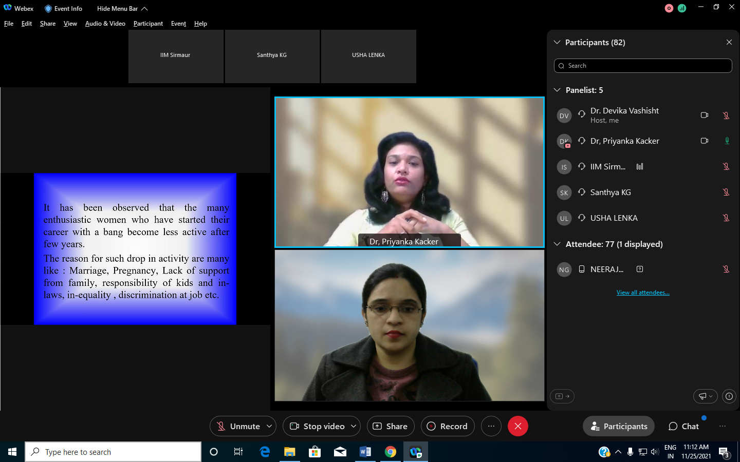Open the Chat panel button
This screenshot has width=740, height=462.
click(x=683, y=426)
